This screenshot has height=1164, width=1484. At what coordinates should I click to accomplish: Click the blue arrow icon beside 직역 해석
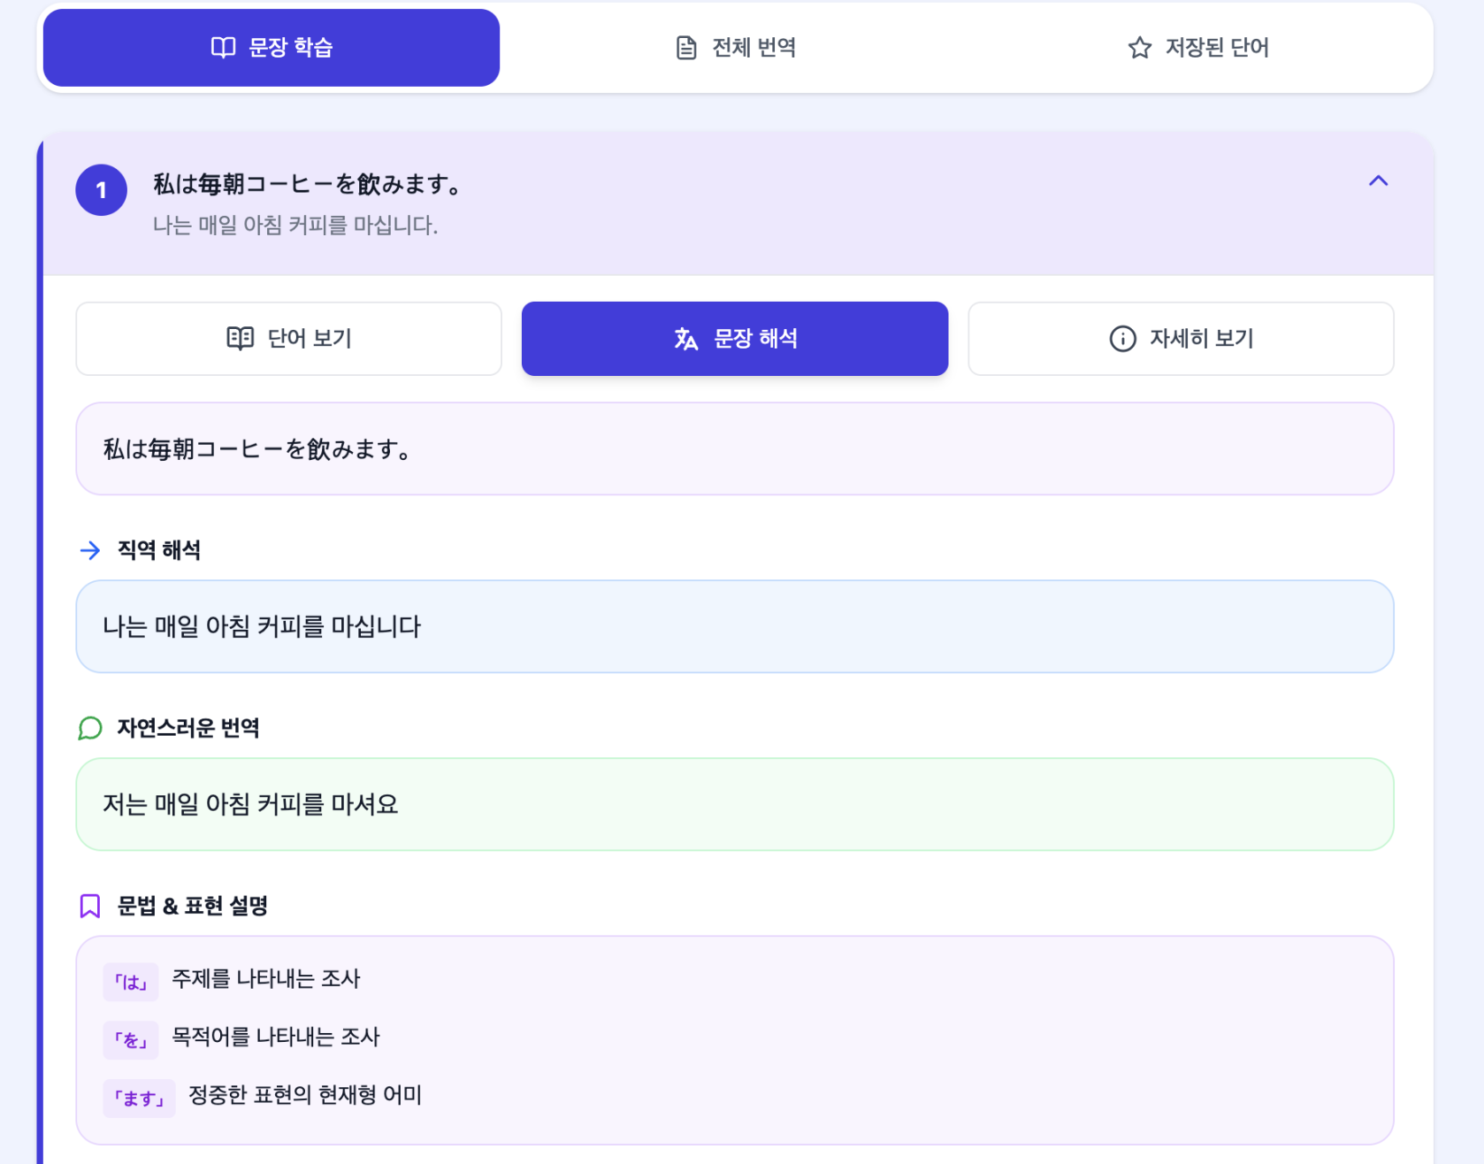(90, 551)
